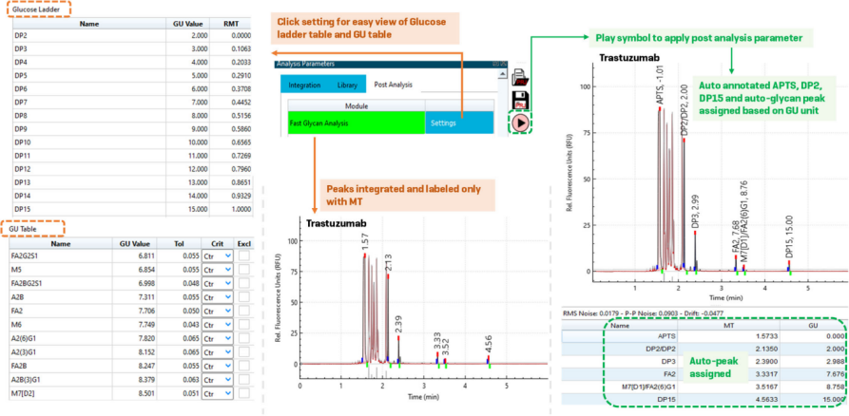
Task: Tick the Excl checkbox for M5
Action: pos(244,269)
